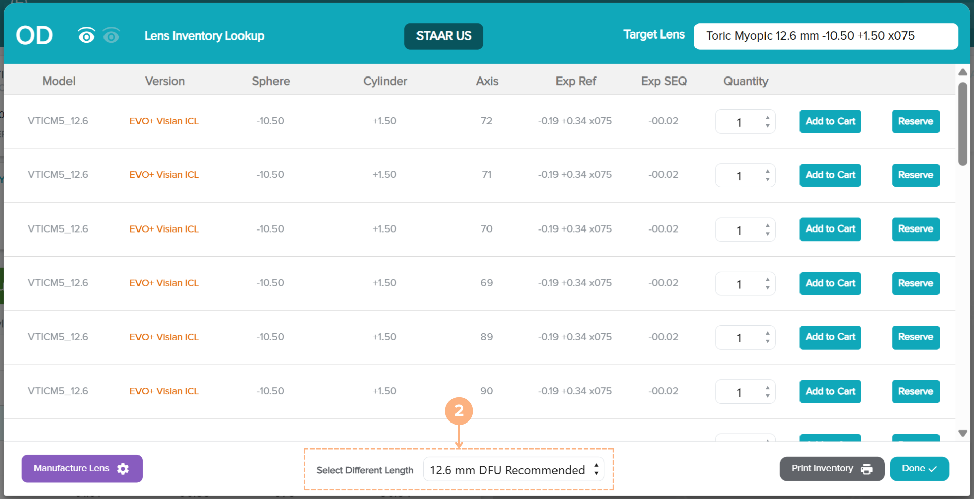Open the EVO+ Visian ICL link for axis 90
Viewport: 974px width, 499px height.
(164, 391)
